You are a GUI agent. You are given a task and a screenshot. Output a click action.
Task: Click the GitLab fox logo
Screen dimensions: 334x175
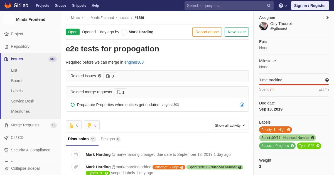pos(8,6)
